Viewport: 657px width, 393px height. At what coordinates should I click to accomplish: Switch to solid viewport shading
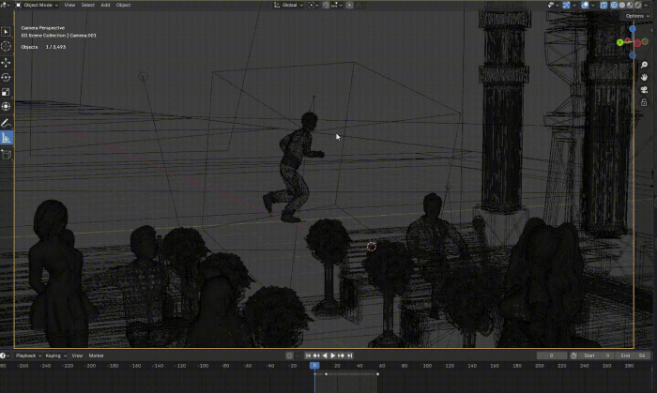[621, 5]
